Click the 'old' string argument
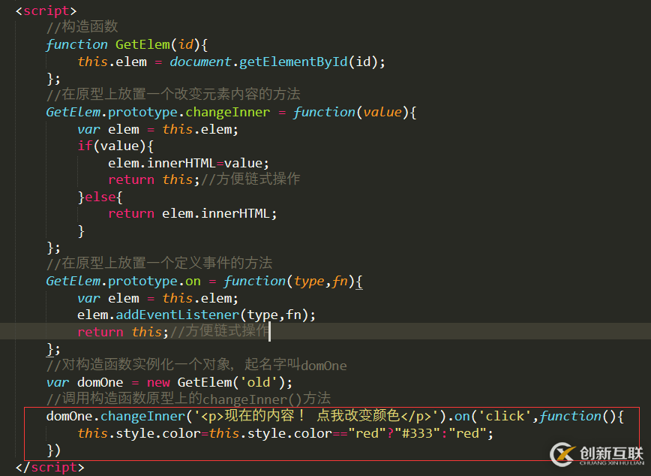 point(259,382)
